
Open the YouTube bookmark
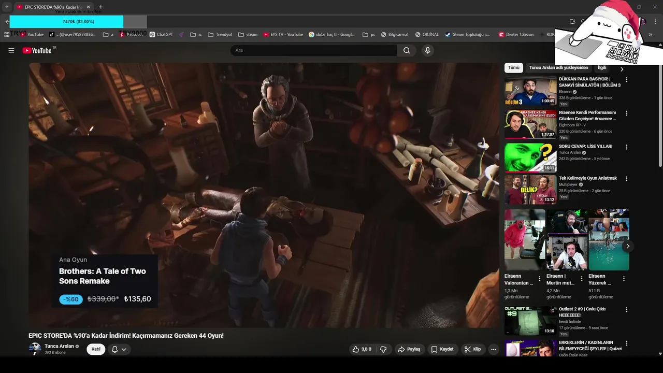point(32,35)
